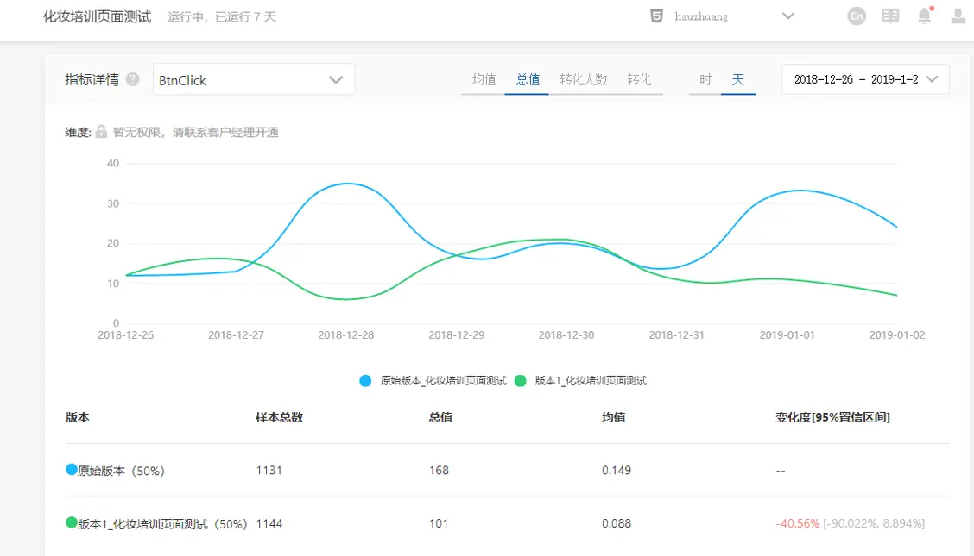Expand the hauzhuang project selector
The height and width of the screenshot is (556, 974).
787,16
